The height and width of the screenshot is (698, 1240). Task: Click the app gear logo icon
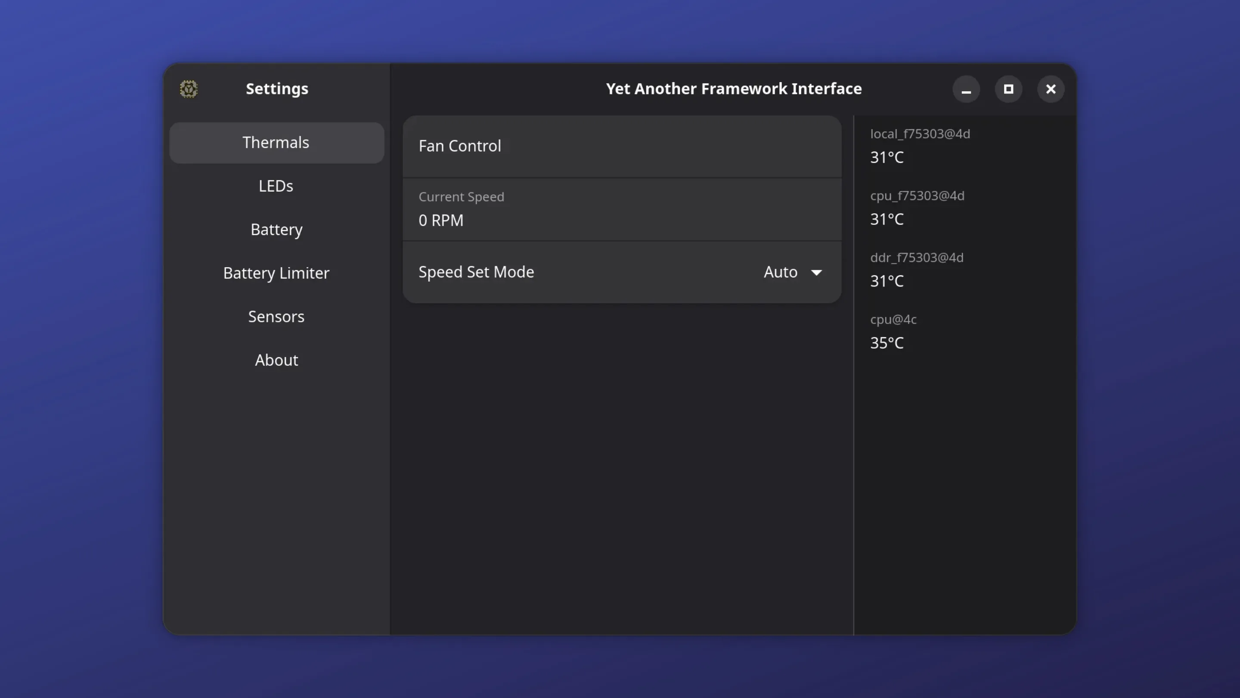click(x=188, y=89)
